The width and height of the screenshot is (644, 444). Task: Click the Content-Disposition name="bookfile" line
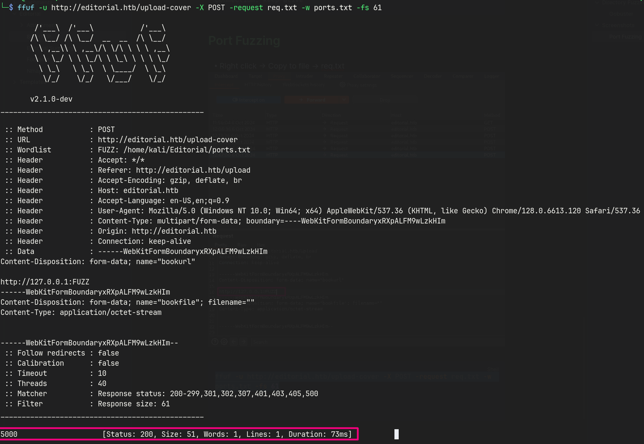pyautogui.click(x=127, y=303)
